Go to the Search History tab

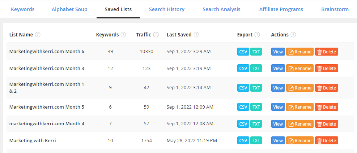tap(167, 9)
